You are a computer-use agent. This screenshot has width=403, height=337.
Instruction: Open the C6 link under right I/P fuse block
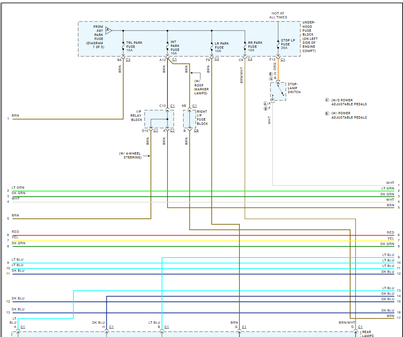coord(196,131)
